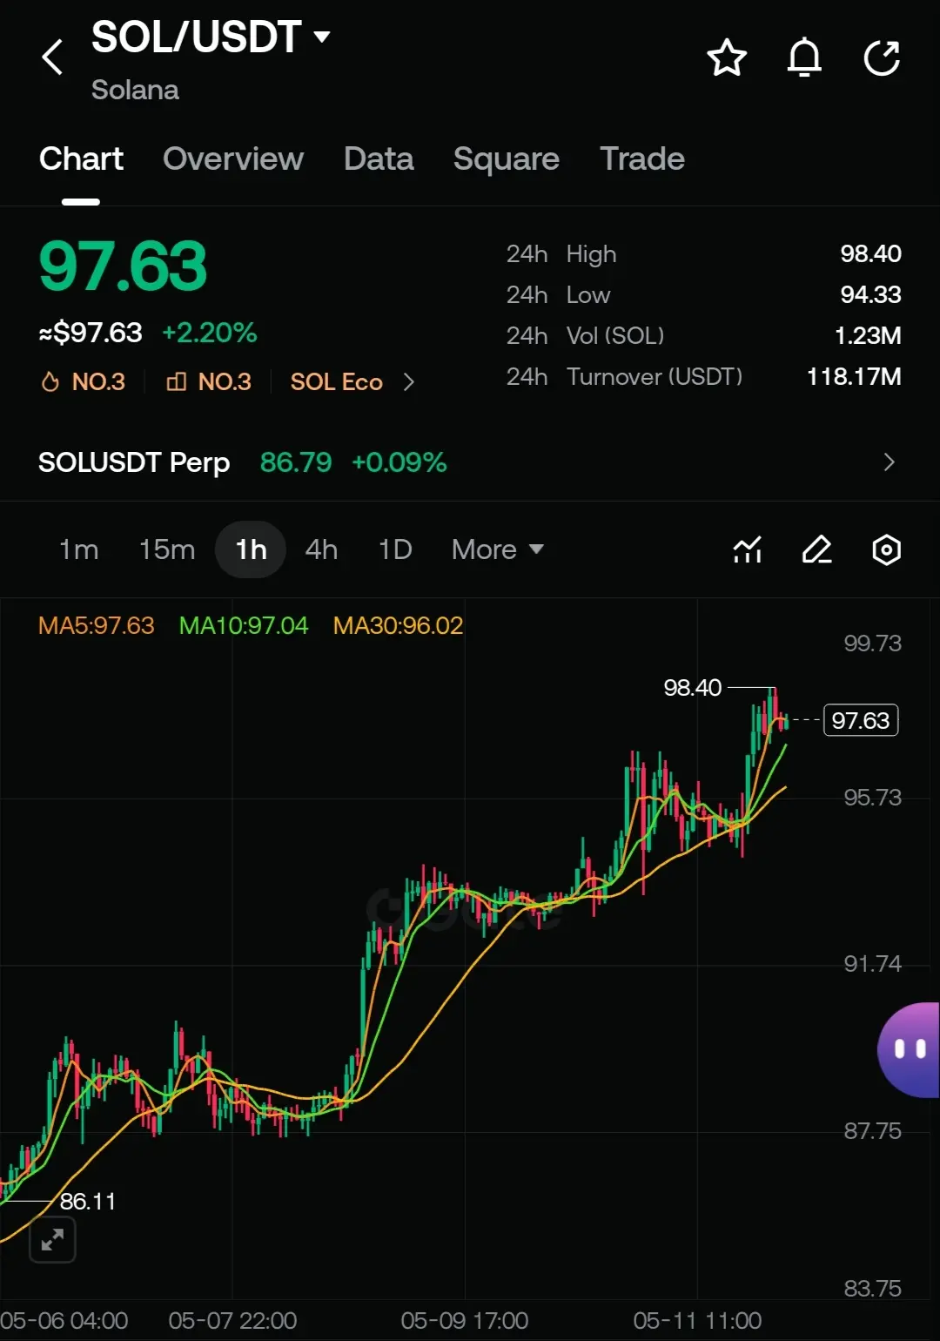Set a price alert bell

pos(804,57)
